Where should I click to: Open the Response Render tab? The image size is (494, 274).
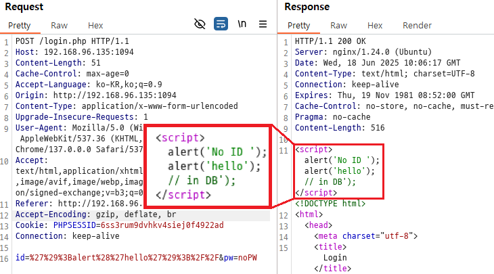tap(417, 26)
